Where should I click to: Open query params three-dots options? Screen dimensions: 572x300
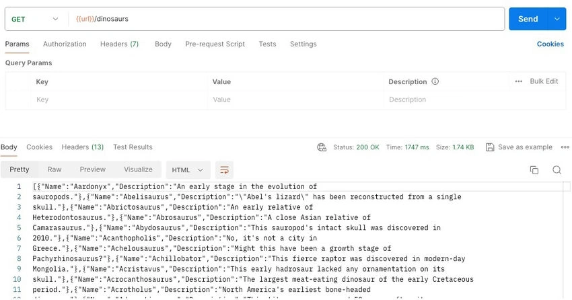pyautogui.click(x=518, y=81)
